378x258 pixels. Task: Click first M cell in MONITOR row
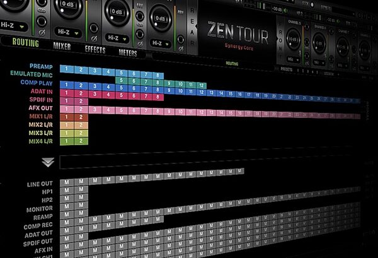coord(67,206)
